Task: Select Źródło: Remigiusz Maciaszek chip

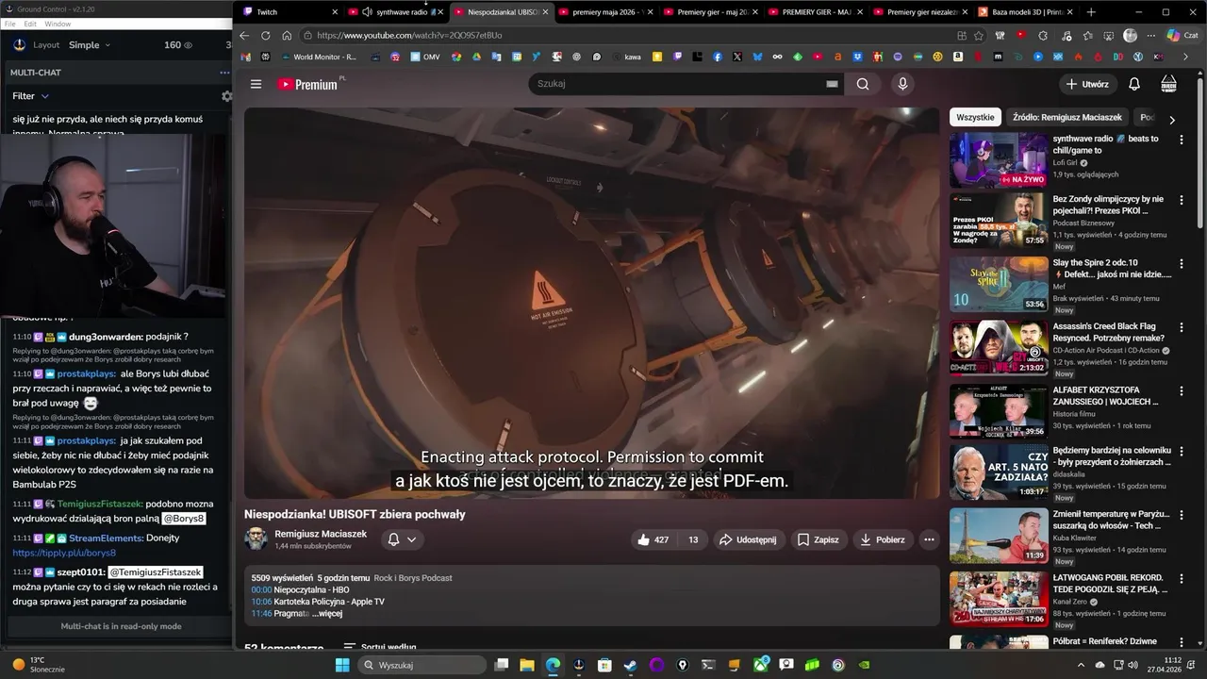Action: pos(1066,118)
